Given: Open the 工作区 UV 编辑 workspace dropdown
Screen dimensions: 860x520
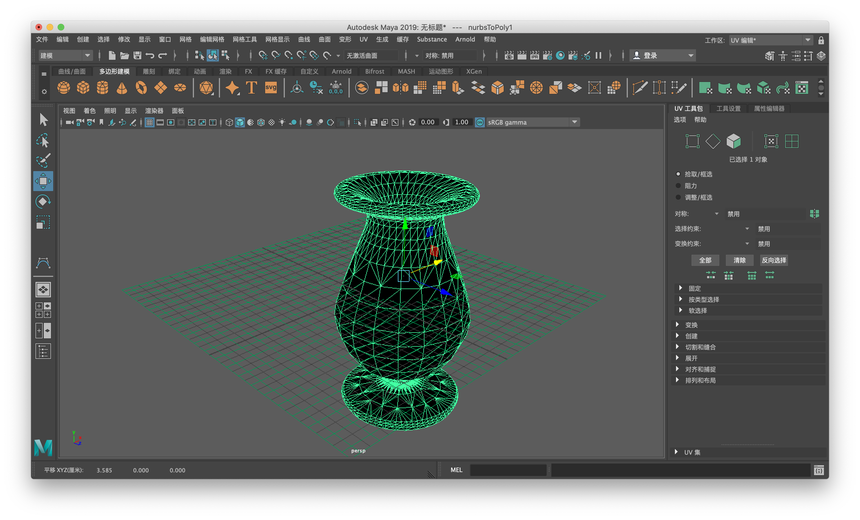Looking at the screenshot, I should pos(771,40).
